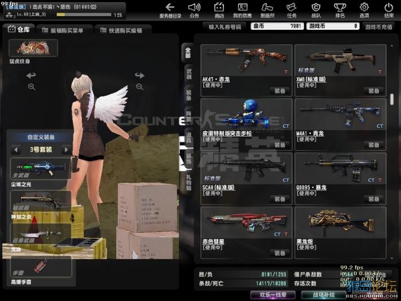The height and width of the screenshot is (301, 401).
Task: Select the items (道具) category tab
Action: pyautogui.click(x=188, y=138)
